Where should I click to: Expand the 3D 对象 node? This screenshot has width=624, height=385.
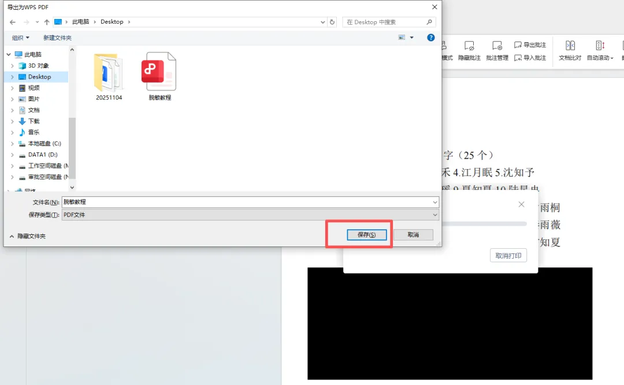pos(12,66)
